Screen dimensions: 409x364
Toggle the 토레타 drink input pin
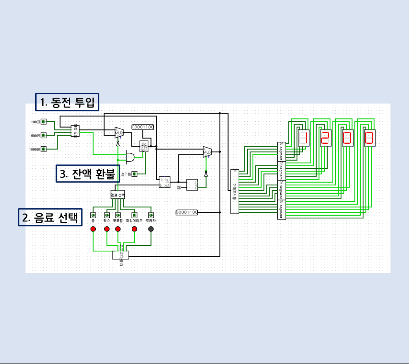151,215
